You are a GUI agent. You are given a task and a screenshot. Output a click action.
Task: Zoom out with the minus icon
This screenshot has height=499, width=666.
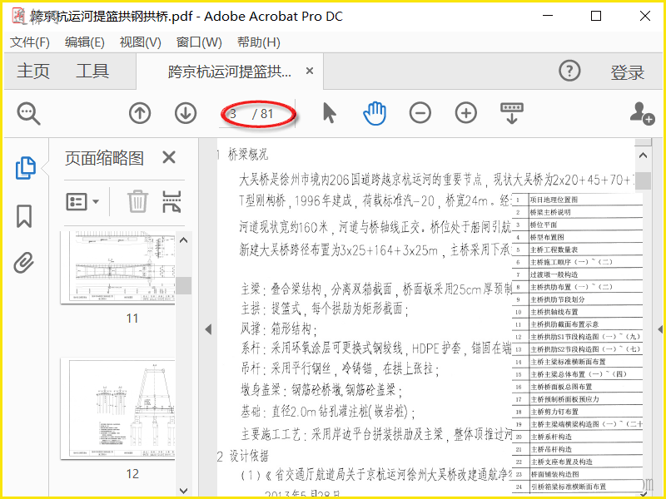coord(420,113)
